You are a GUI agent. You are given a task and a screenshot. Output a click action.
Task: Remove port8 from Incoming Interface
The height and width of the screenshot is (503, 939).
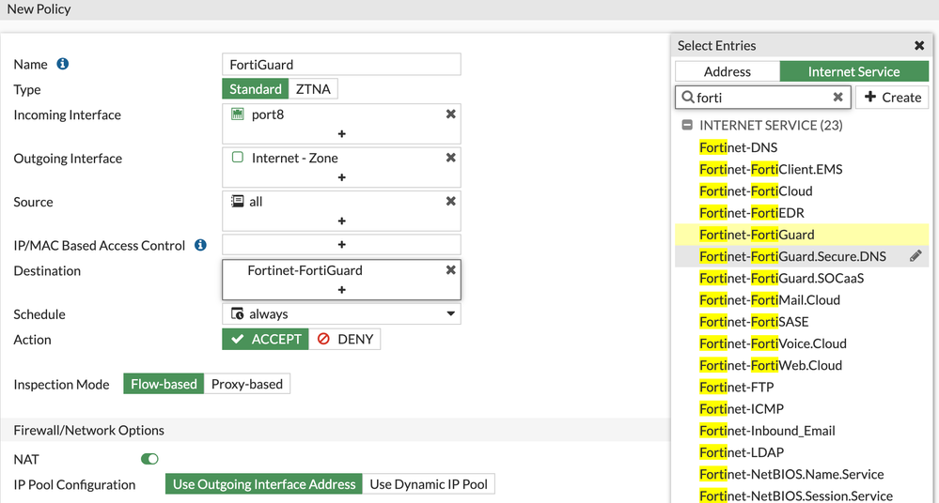point(451,114)
